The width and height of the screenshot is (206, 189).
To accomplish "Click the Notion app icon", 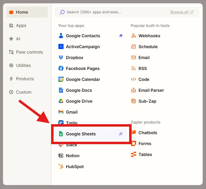I will tap(61, 156).
